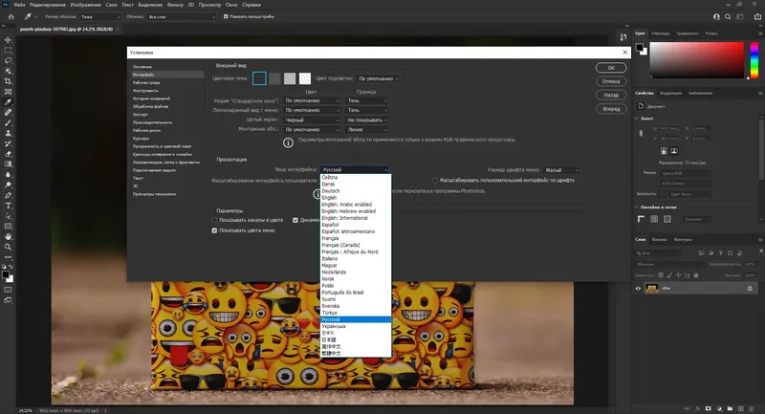765x414 pixels.
Task: Select the Clone Stamp tool
Action: coord(8,133)
